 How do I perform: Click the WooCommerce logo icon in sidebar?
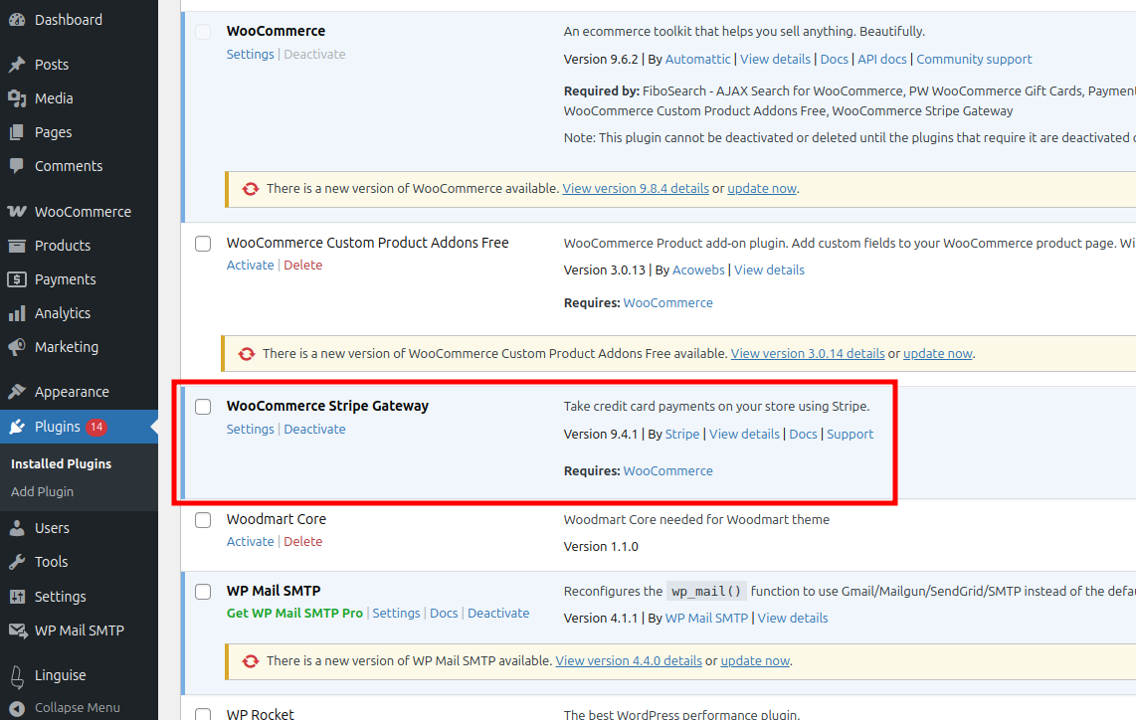(17, 212)
